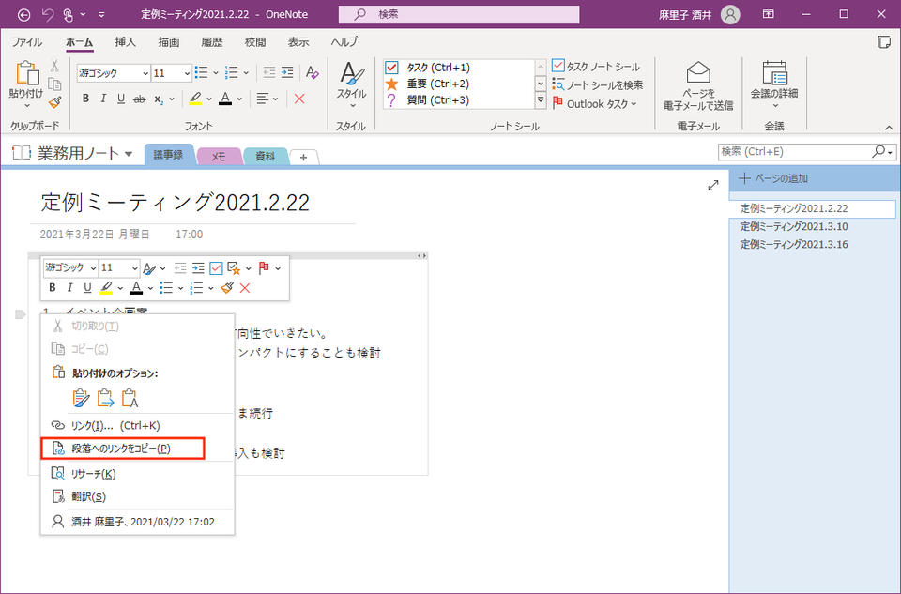
Task: Click the user account avatar
Action: pyautogui.click(x=730, y=14)
